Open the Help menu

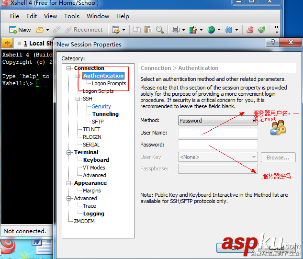(x=123, y=16)
